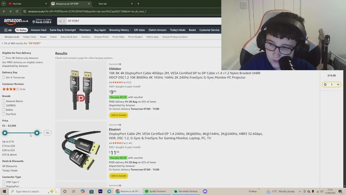Go to Today's Deals in nav bar
Viewport: 346px width, 195px height.
178,30
